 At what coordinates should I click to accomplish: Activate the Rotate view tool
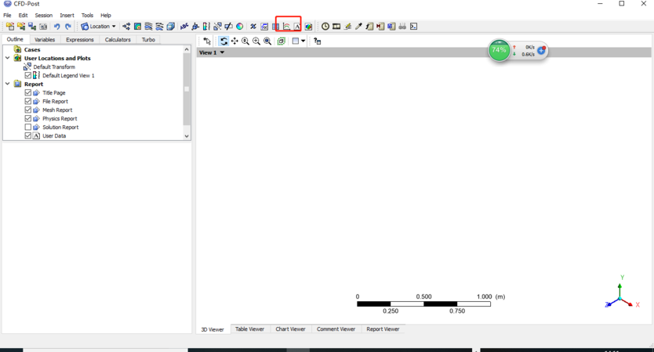pyautogui.click(x=224, y=41)
